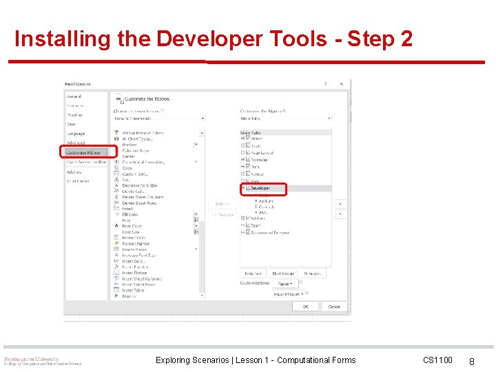Select the Custom Sort icon
This screenshot has width=496, height=372.
pyautogui.click(x=116, y=174)
